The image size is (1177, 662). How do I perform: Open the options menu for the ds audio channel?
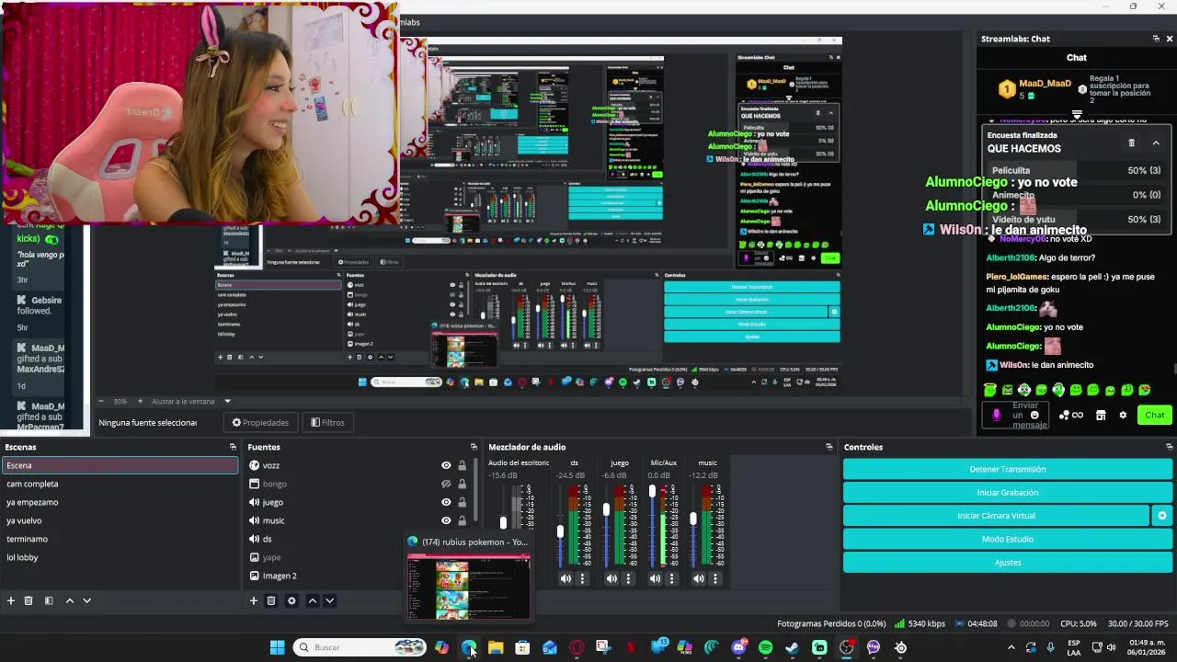(x=582, y=578)
